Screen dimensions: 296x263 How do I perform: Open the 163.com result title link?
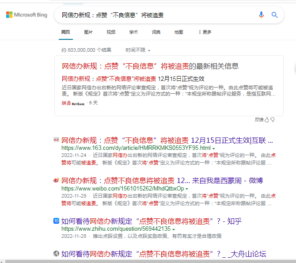point(167,141)
